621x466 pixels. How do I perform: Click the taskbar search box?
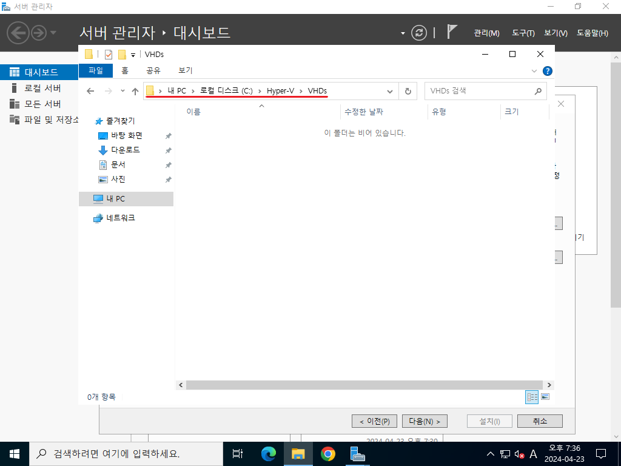click(126, 454)
